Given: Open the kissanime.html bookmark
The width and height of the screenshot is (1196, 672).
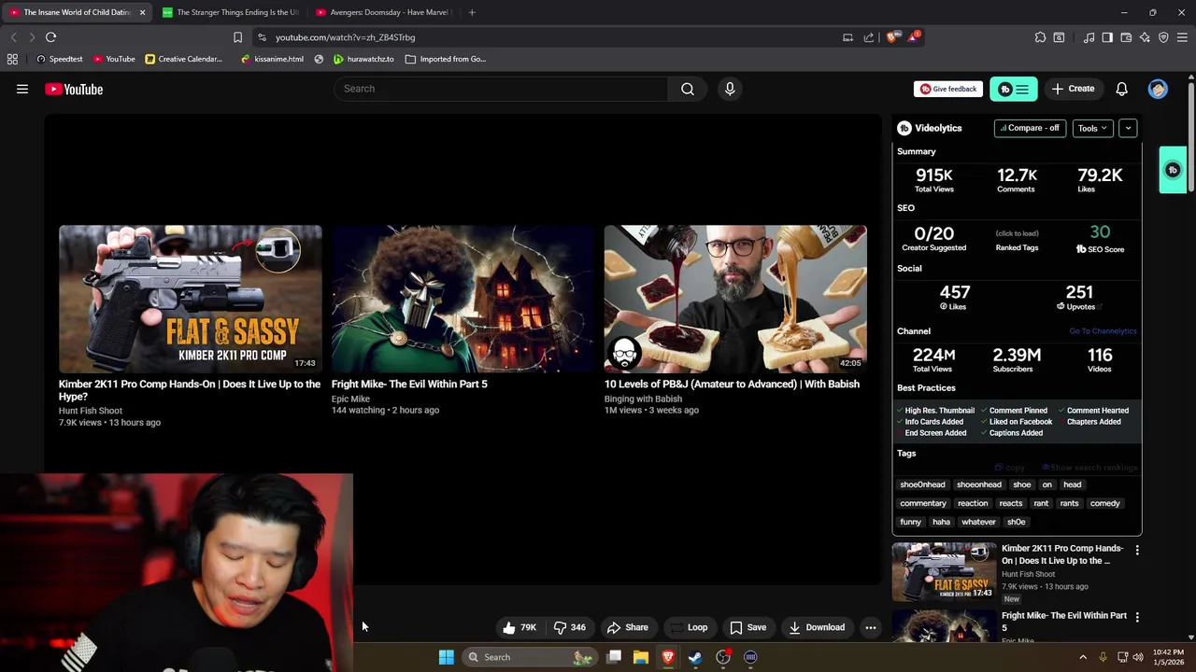Looking at the screenshot, I should click(271, 59).
